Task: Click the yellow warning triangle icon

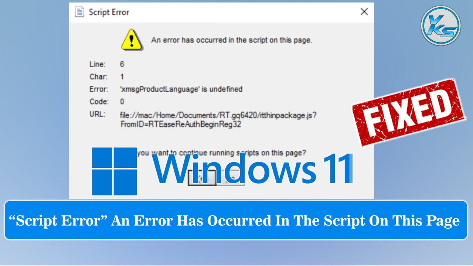Action: pyautogui.click(x=132, y=40)
